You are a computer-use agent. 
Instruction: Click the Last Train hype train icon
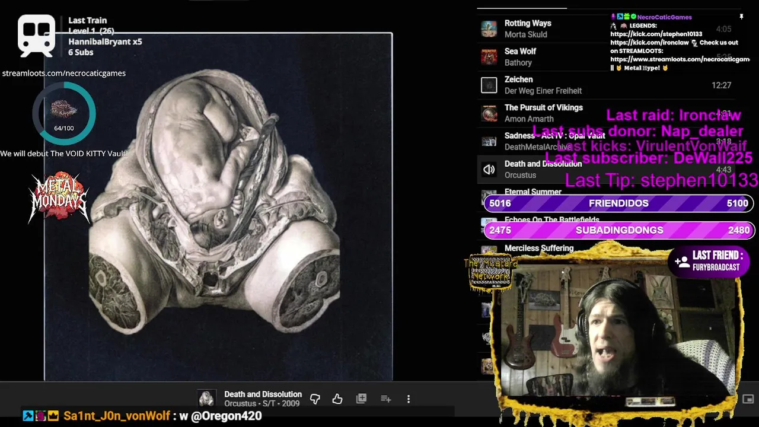coord(36,36)
